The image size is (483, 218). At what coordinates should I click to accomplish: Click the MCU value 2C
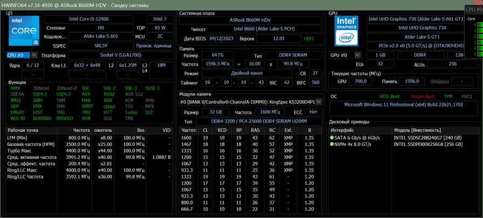click(x=160, y=36)
